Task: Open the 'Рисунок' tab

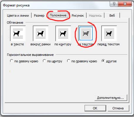Action: (78, 16)
